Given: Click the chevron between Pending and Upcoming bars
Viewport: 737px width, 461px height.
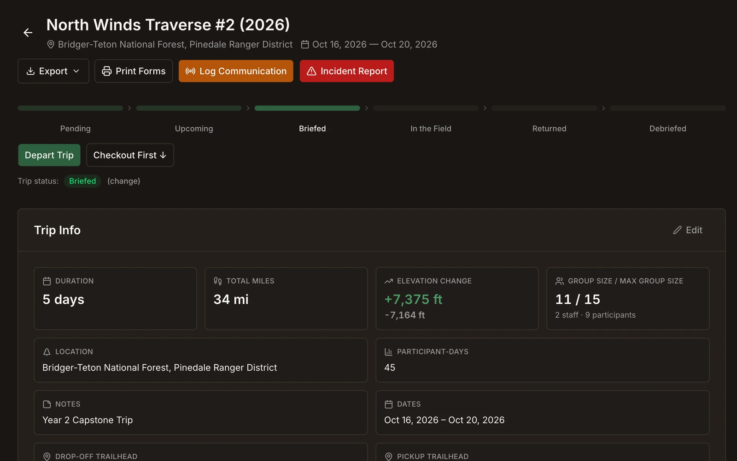Looking at the screenshot, I should coord(129,108).
